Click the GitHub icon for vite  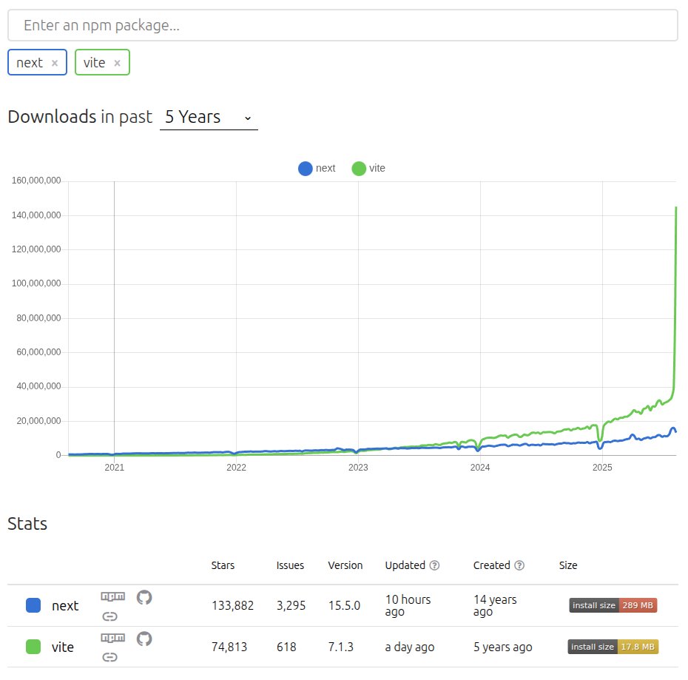click(x=144, y=638)
